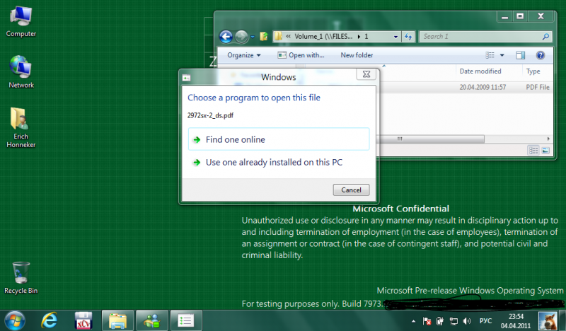Click the Cancel button
Image resolution: width=566 pixels, height=331 pixels.
tap(351, 190)
